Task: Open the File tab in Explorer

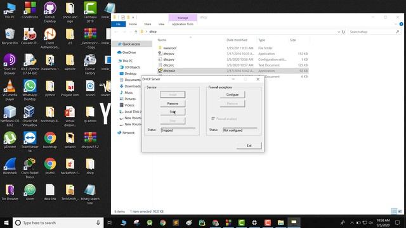Action: (x=119, y=24)
